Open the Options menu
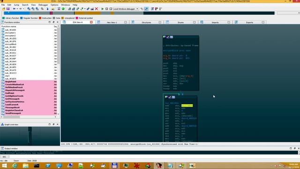This screenshot has width=300, height=169. tap(54, 5)
